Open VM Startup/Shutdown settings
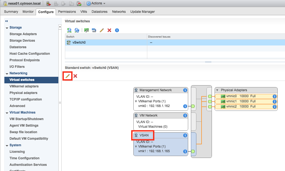285x171 pixels. [26, 119]
